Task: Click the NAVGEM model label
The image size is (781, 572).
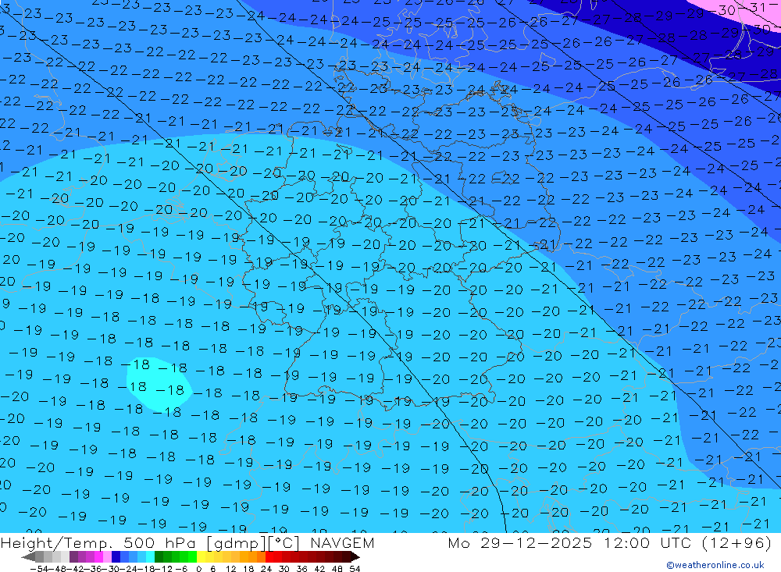Action: (x=341, y=543)
